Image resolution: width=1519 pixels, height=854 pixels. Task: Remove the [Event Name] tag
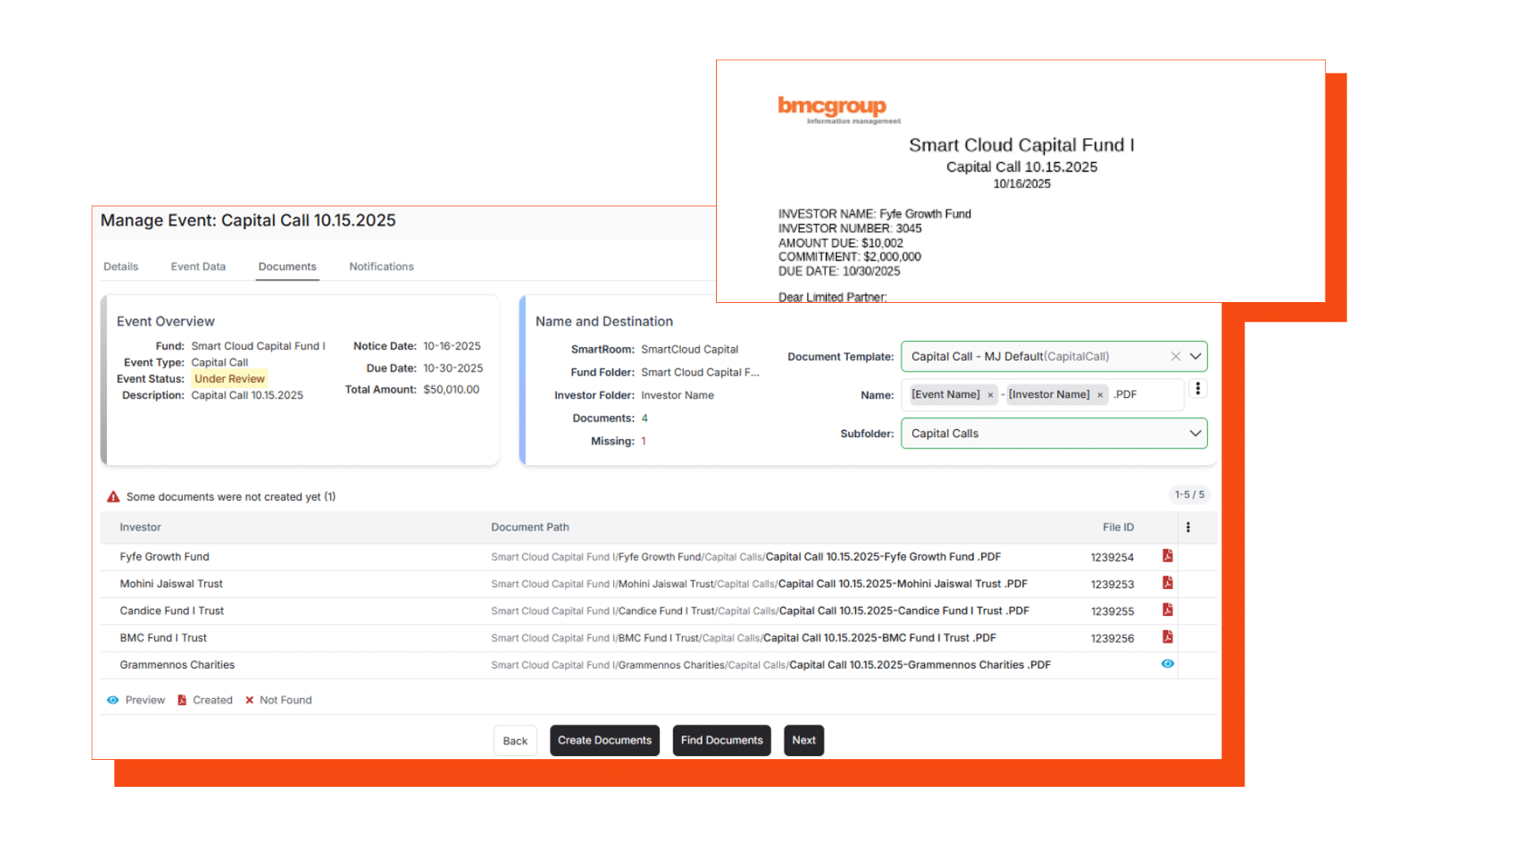[990, 395]
